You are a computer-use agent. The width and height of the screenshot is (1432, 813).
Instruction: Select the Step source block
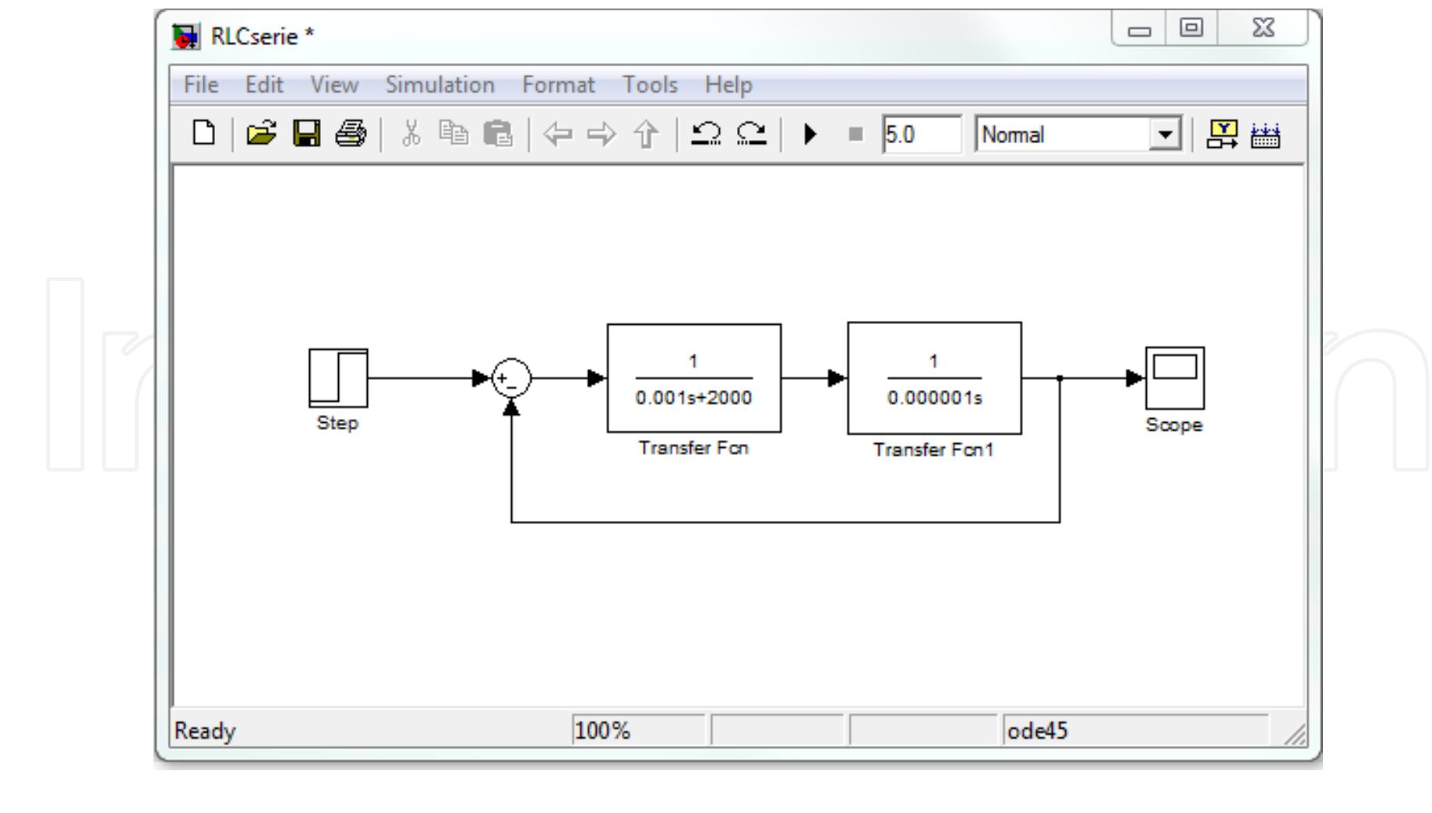pyautogui.click(x=338, y=378)
